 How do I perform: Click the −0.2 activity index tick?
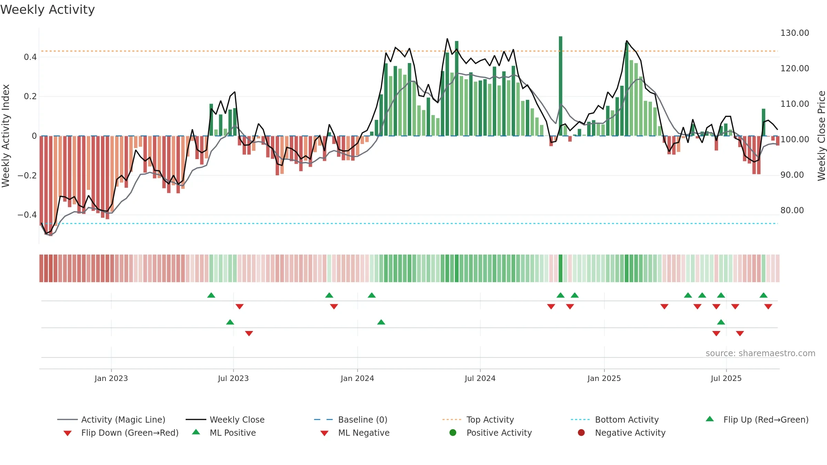pyautogui.click(x=27, y=176)
